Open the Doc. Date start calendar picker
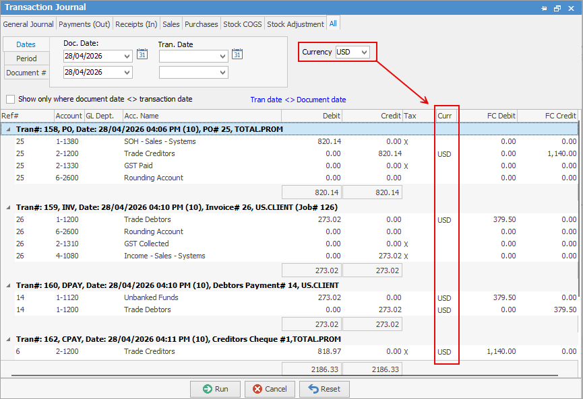 pos(142,55)
